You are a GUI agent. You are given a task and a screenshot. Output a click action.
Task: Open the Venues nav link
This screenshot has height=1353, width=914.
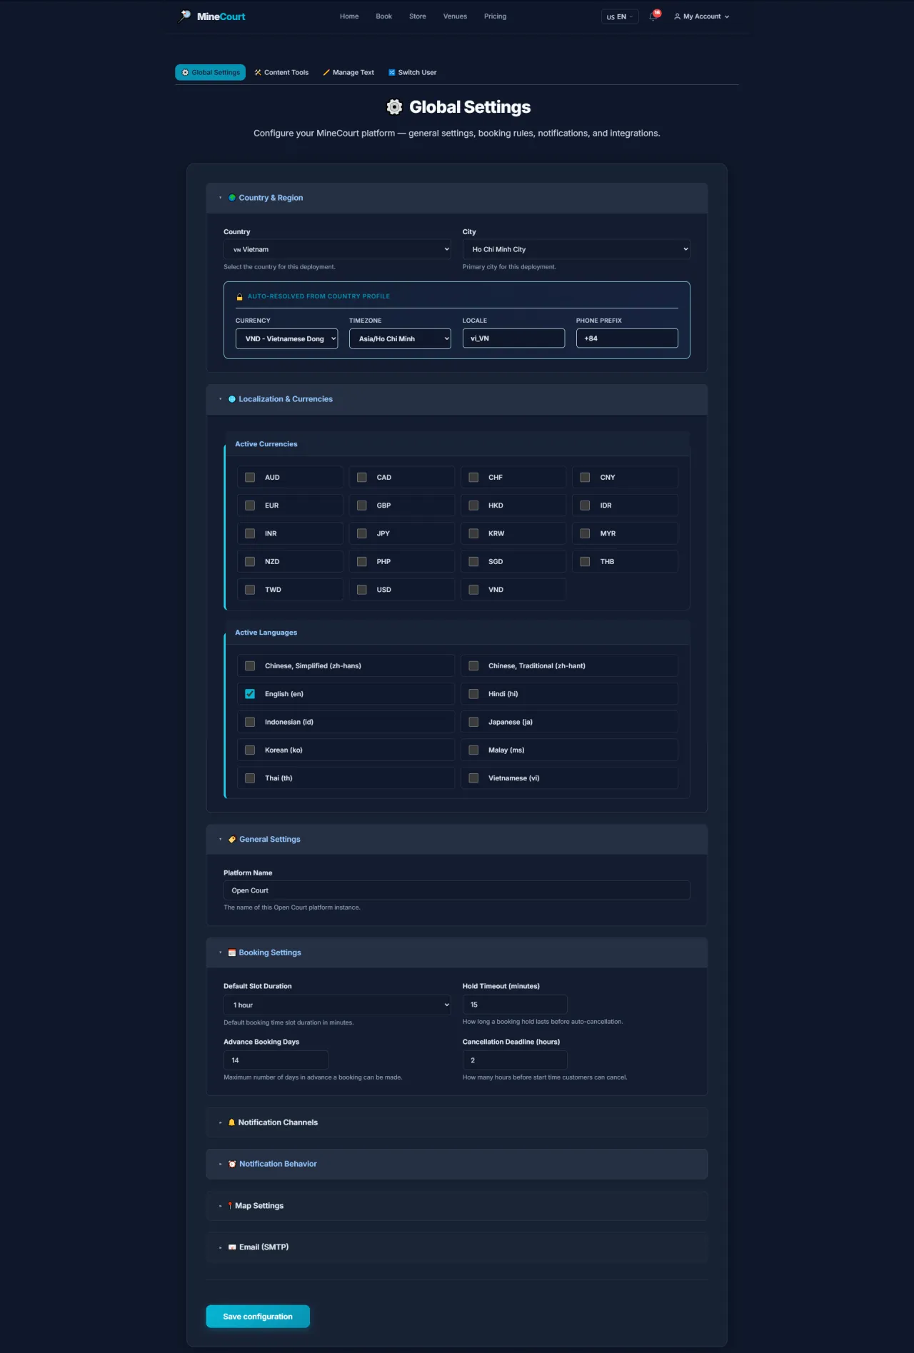[x=455, y=16]
